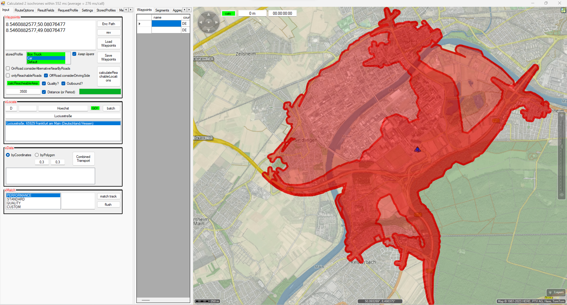The image size is (567, 305).
Task: Select the byPolygon radio button
Action: tap(37, 155)
